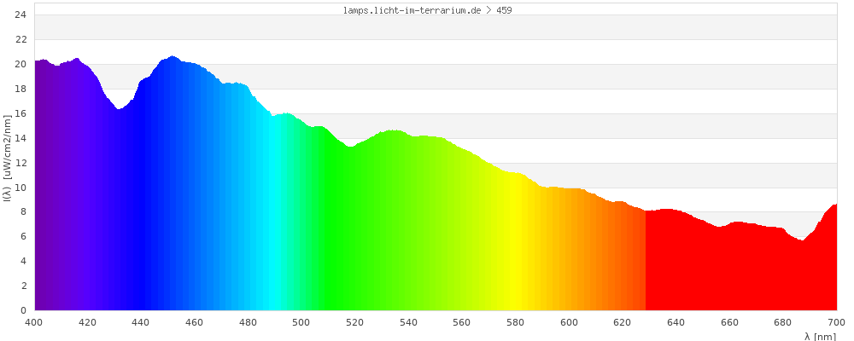Viewport: 854px width, 341px height.
Task: Click the λ [nm] axis unit label
Action: [820, 337]
